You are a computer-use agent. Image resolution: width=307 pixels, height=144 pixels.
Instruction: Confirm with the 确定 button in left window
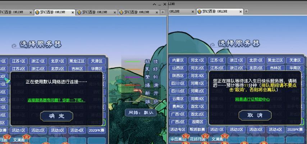(x=56, y=116)
